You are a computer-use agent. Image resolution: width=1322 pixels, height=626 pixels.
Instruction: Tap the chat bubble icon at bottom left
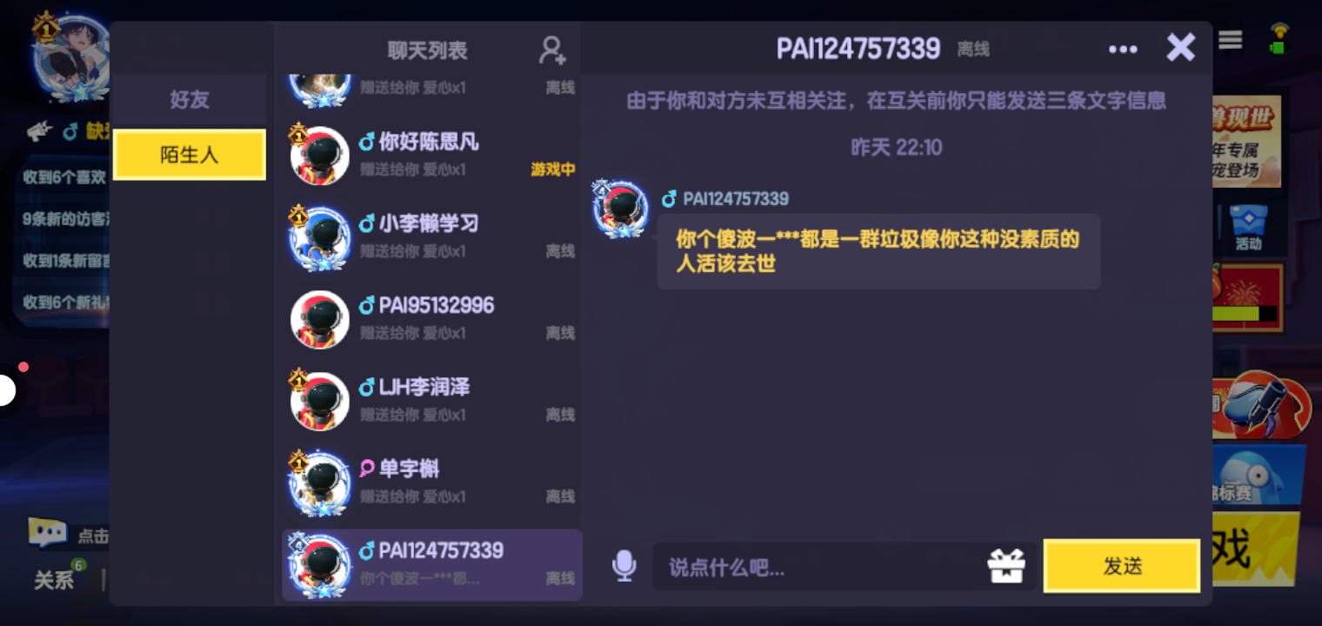(x=47, y=533)
